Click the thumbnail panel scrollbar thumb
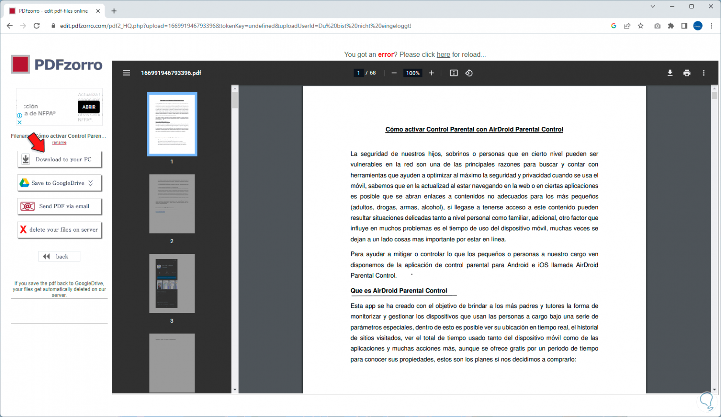Image resolution: width=721 pixels, height=417 pixels. pos(235,100)
